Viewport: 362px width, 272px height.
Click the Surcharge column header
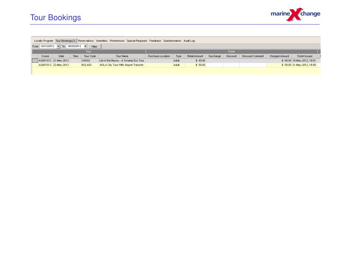click(215, 56)
